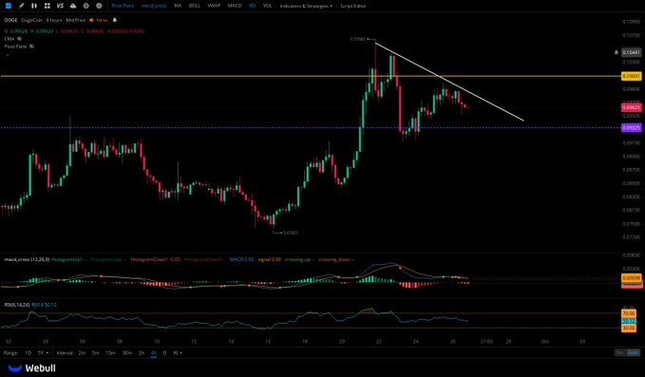
Task: Open the W interval dropdown
Action: 178,352
